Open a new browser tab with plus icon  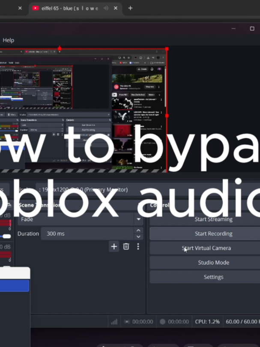point(130,8)
